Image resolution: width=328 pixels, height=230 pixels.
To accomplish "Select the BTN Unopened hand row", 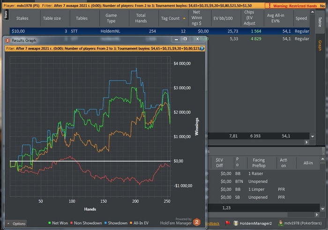I will pyautogui.click(x=263, y=181).
